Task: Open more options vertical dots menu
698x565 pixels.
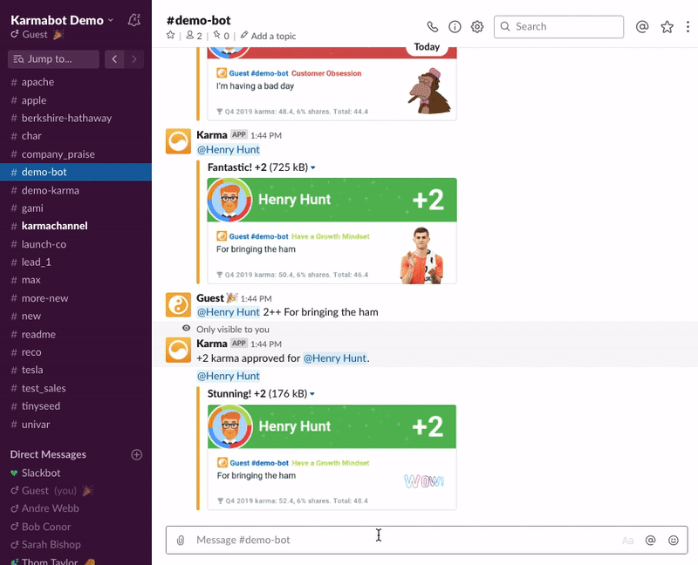Action: pos(688,27)
